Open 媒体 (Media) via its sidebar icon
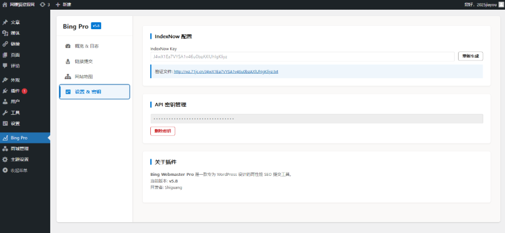The image size is (505, 233). (x=5, y=33)
